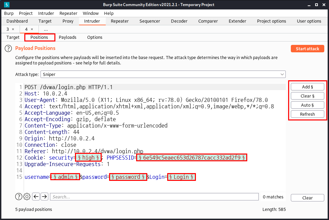Go to previous search match arrow

pos(36,196)
